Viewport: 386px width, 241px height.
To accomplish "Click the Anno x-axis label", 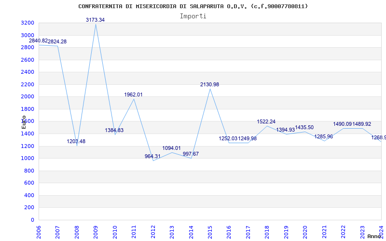I will 374,236.
